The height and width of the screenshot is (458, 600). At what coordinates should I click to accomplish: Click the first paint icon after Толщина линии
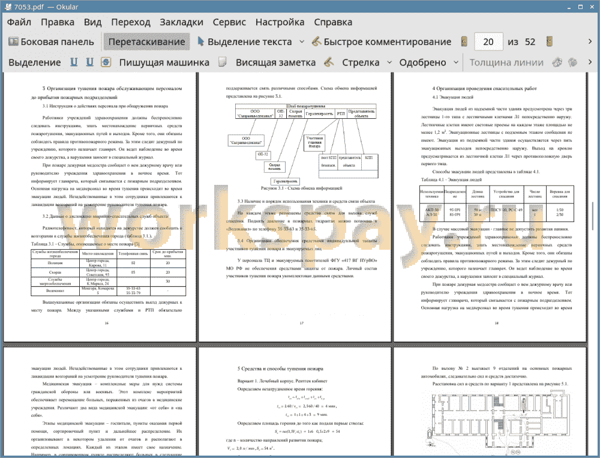click(x=557, y=62)
